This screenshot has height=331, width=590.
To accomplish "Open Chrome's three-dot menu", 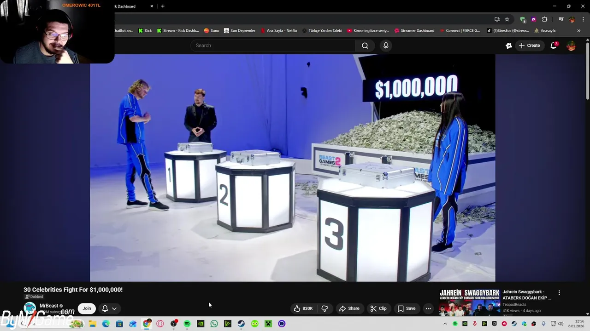I will (584, 19).
